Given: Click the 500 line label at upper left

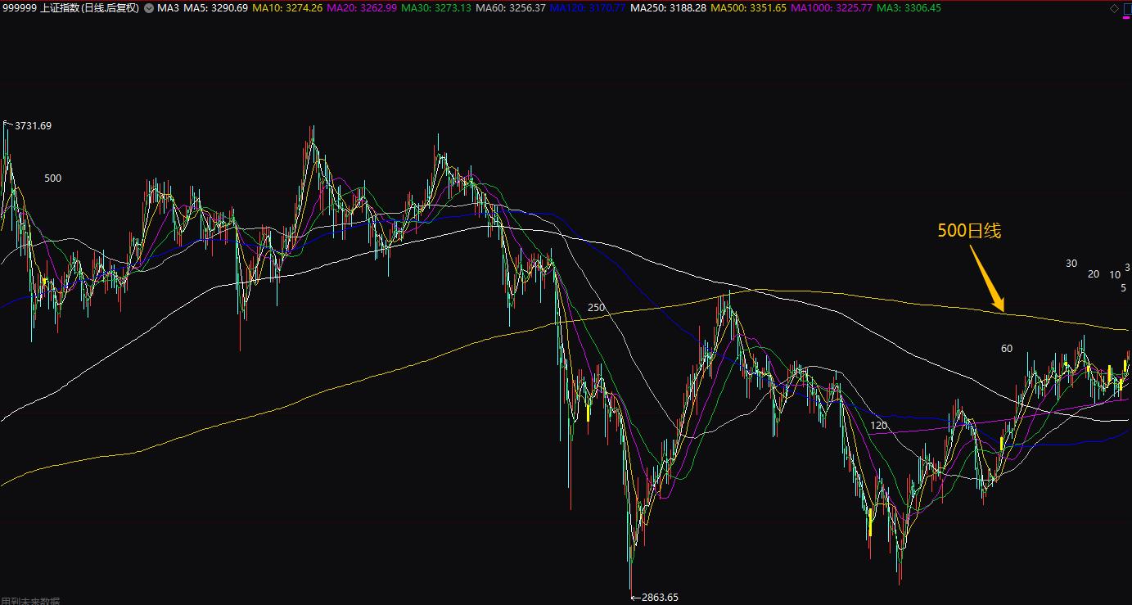Looking at the screenshot, I should click(52, 178).
